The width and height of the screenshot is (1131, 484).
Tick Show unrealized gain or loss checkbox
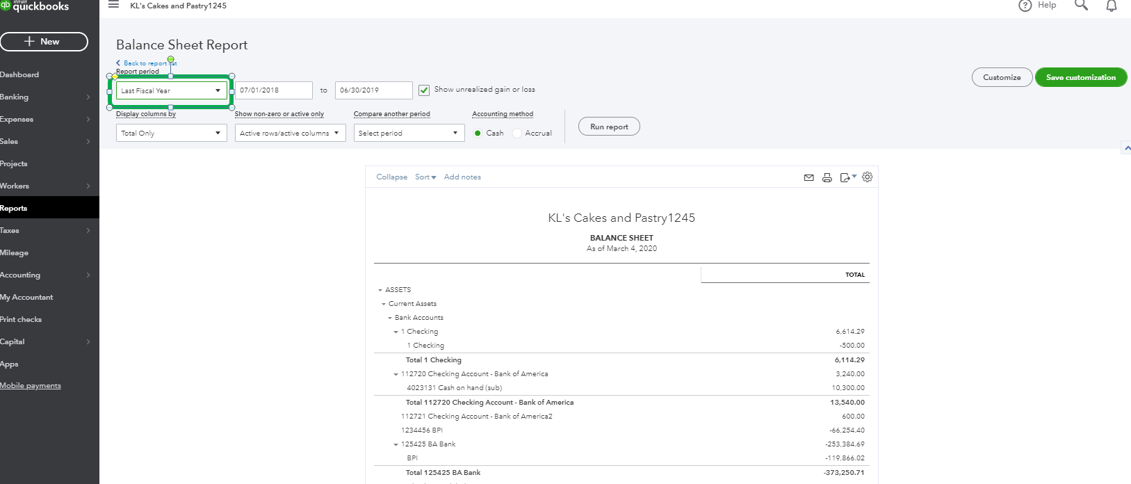424,90
